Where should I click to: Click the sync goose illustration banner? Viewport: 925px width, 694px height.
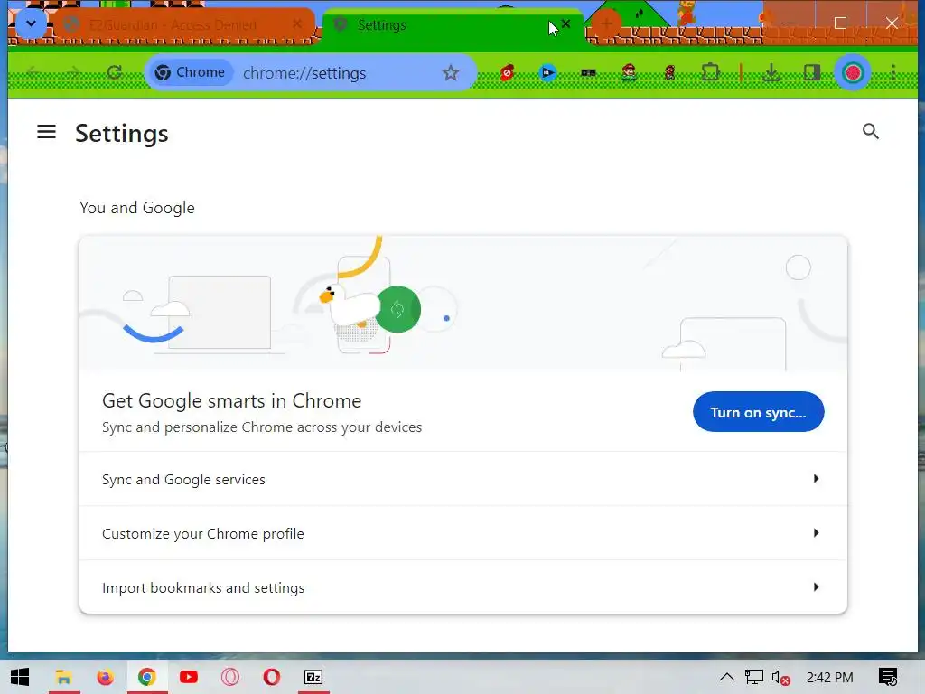[463, 304]
